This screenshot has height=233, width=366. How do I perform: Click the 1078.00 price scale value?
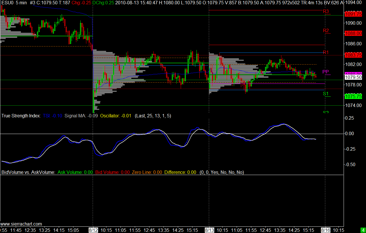pos(354,85)
